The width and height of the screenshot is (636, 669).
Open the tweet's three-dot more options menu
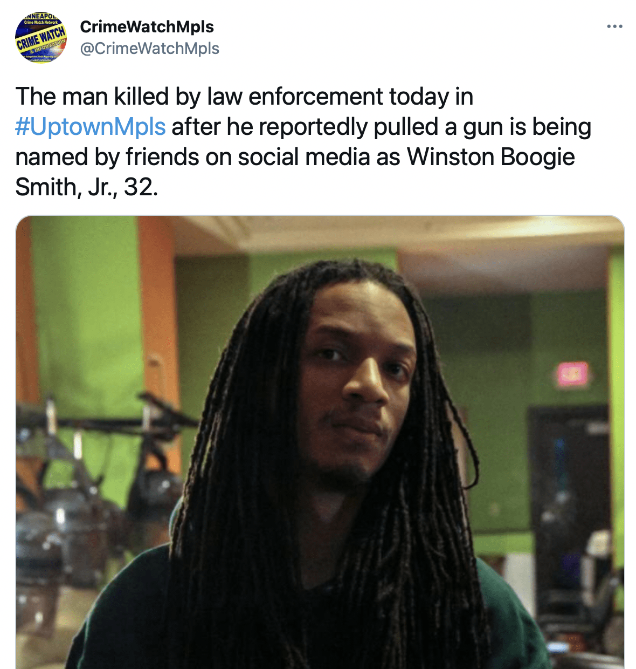tap(614, 26)
